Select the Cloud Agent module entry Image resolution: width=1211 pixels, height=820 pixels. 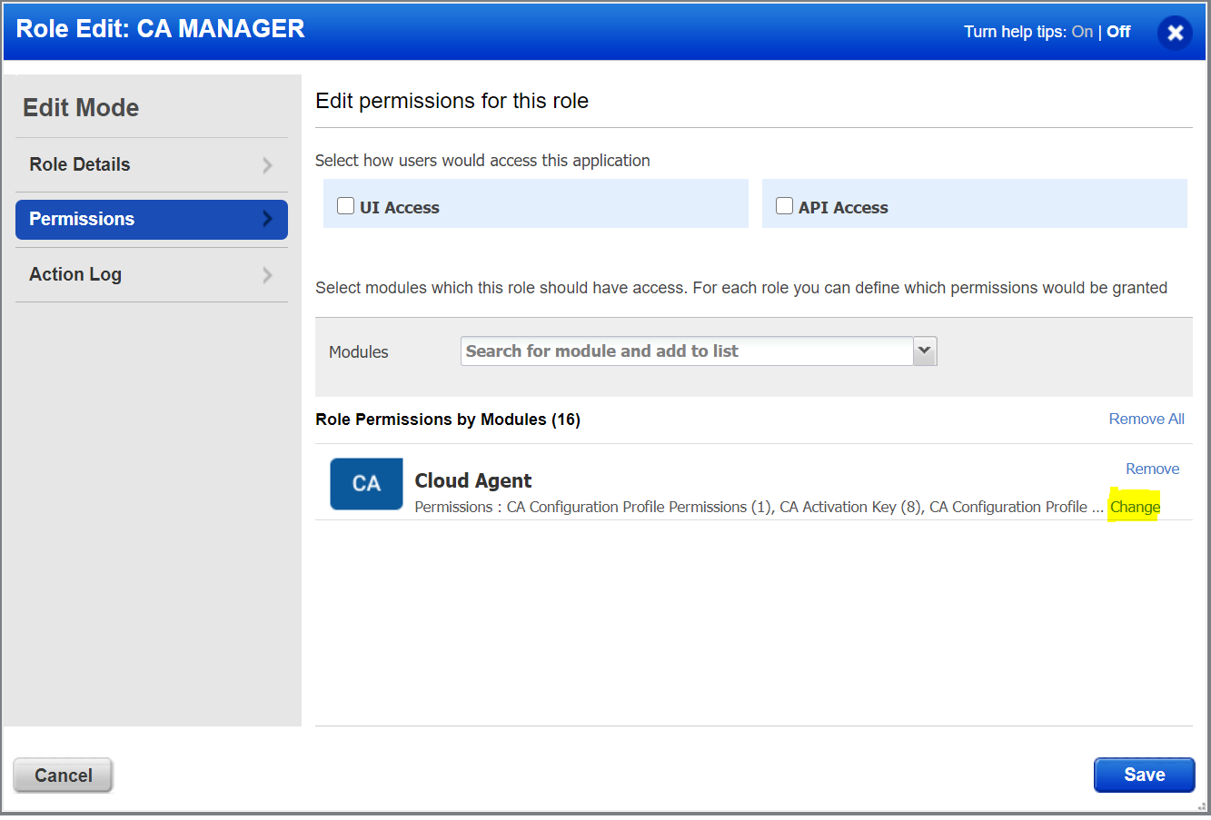click(472, 480)
